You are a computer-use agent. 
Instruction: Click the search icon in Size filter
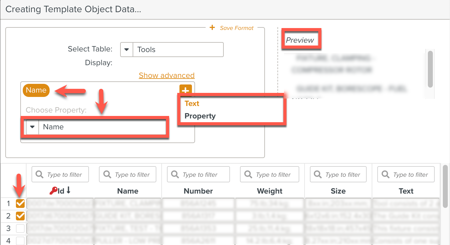318,174
